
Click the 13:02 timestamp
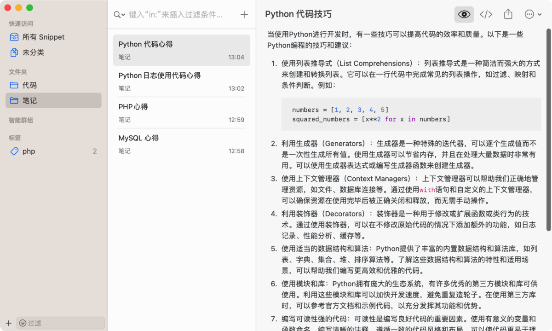pyautogui.click(x=236, y=88)
